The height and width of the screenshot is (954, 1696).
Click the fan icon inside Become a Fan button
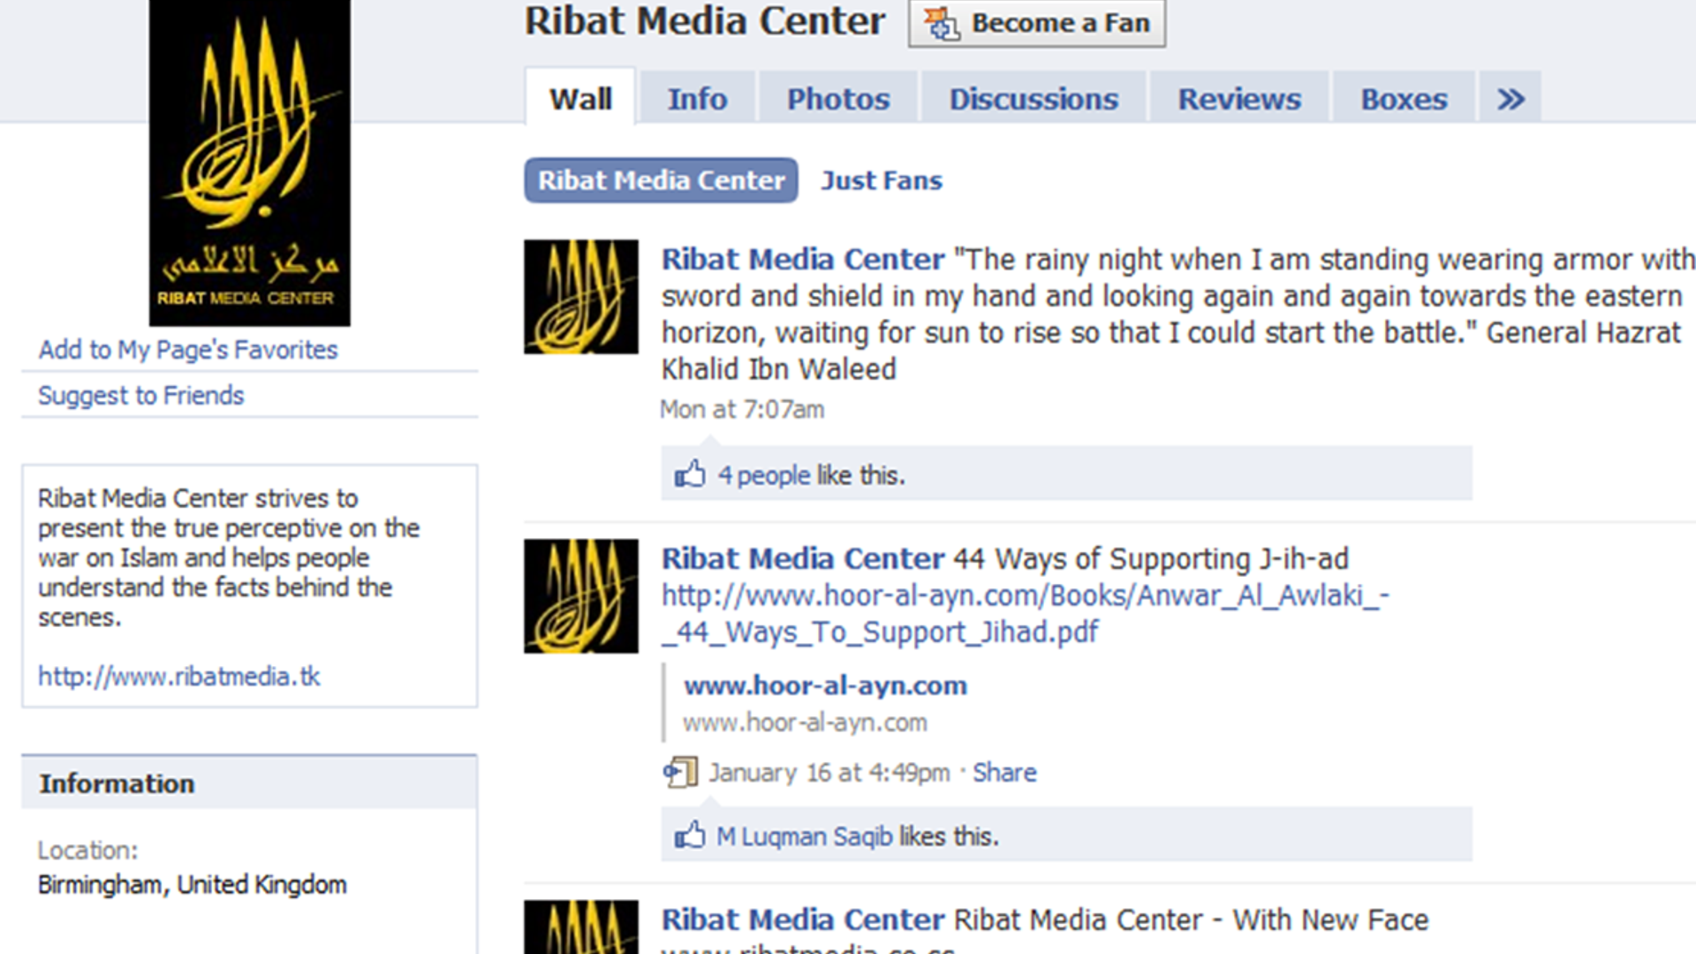tap(942, 23)
